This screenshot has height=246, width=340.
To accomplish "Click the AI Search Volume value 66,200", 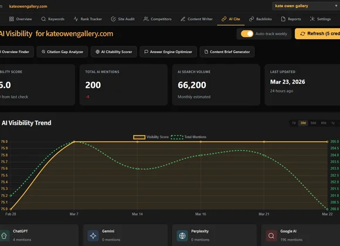I will click(x=192, y=85).
